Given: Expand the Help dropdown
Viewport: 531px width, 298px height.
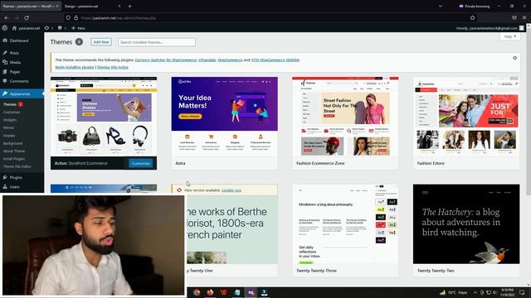Looking at the screenshot, I should click(x=510, y=36).
